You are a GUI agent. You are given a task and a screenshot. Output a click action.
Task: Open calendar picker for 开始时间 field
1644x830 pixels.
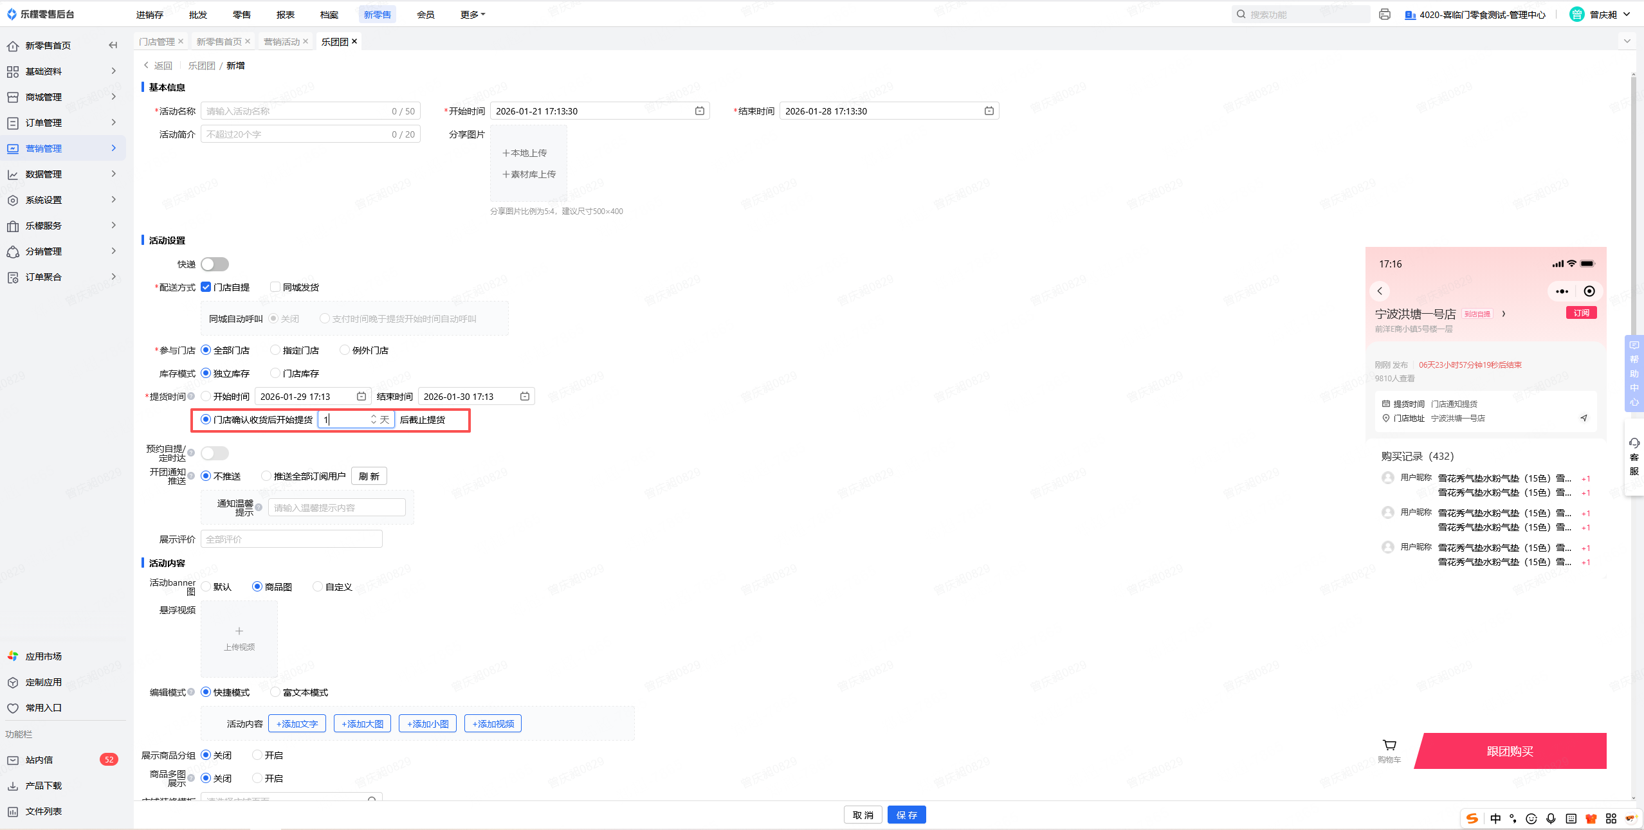699,111
